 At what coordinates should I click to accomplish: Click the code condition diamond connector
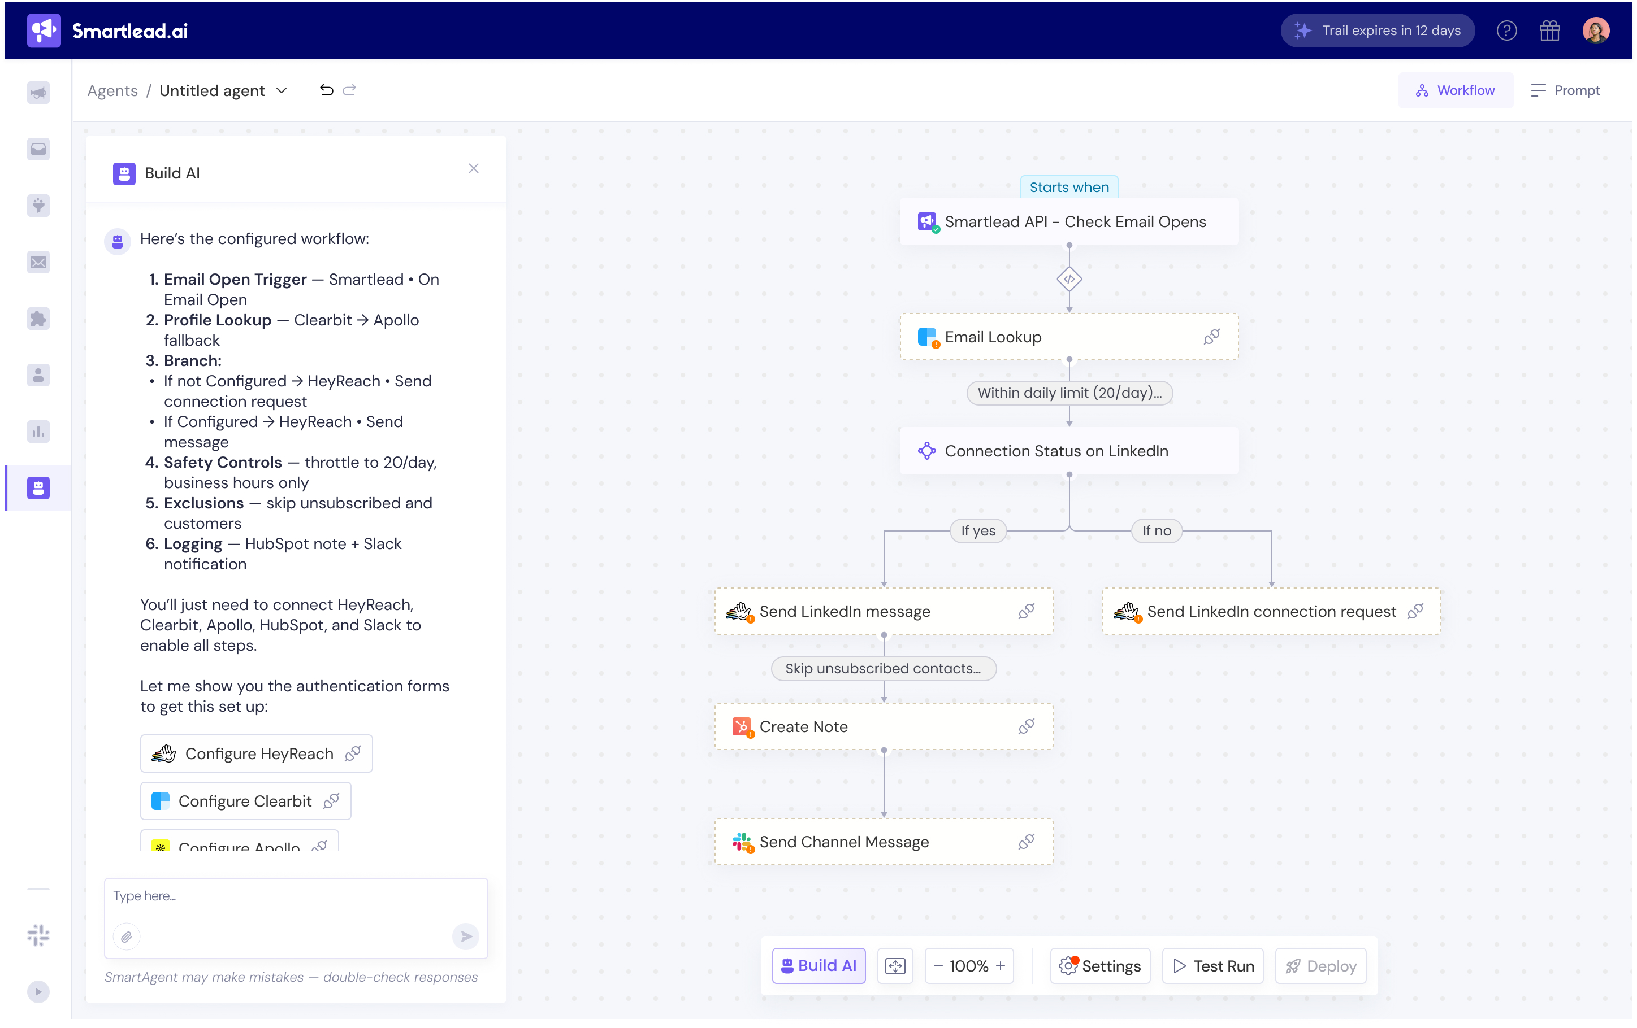(1069, 279)
